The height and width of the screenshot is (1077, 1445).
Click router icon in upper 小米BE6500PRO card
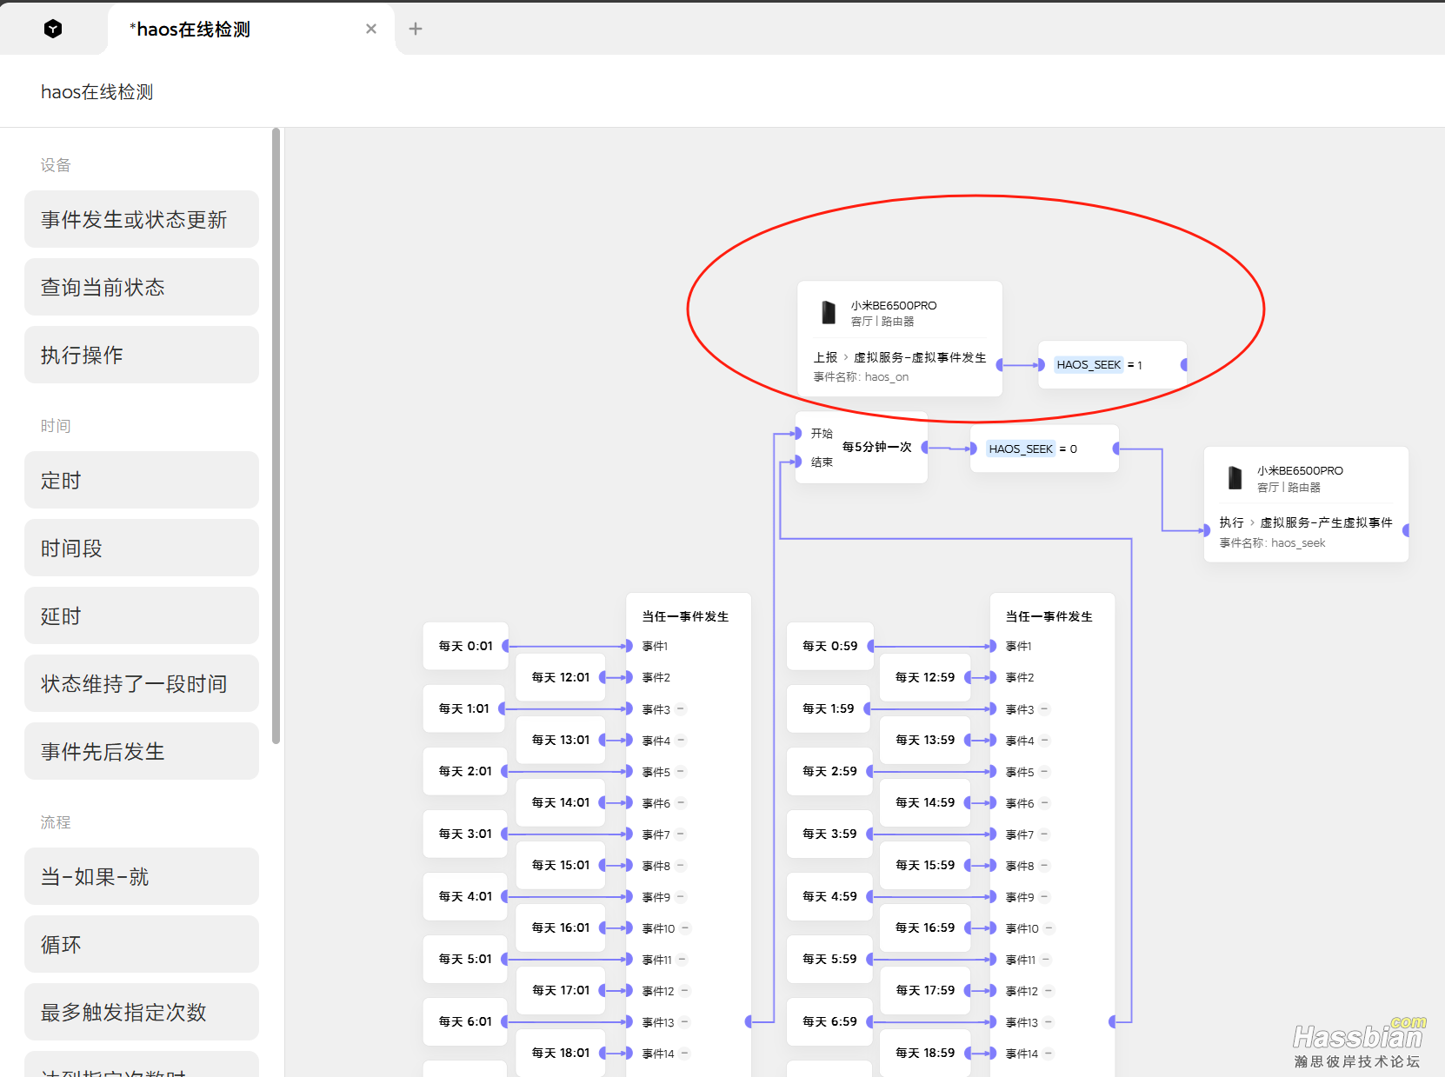coord(829,312)
